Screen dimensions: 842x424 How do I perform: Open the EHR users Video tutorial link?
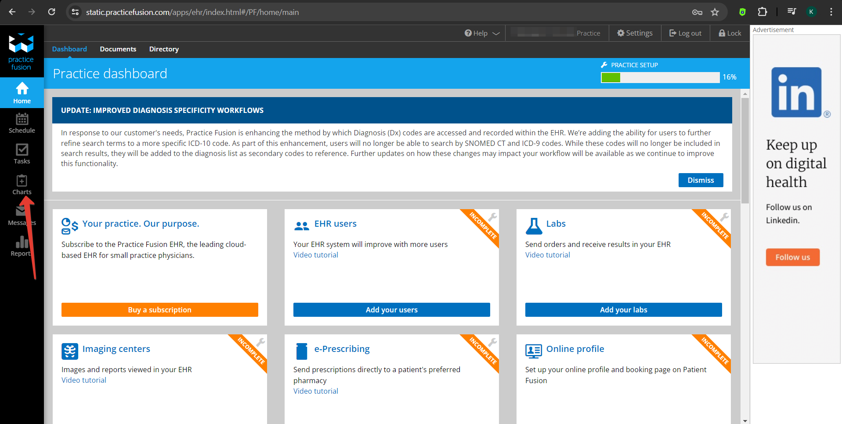click(x=315, y=255)
